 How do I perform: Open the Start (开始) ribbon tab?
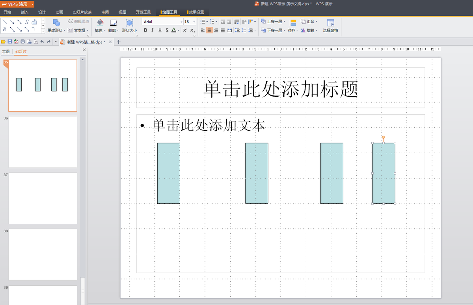tap(7, 12)
